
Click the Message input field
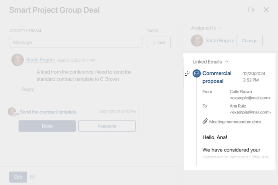(x=76, y=43)
